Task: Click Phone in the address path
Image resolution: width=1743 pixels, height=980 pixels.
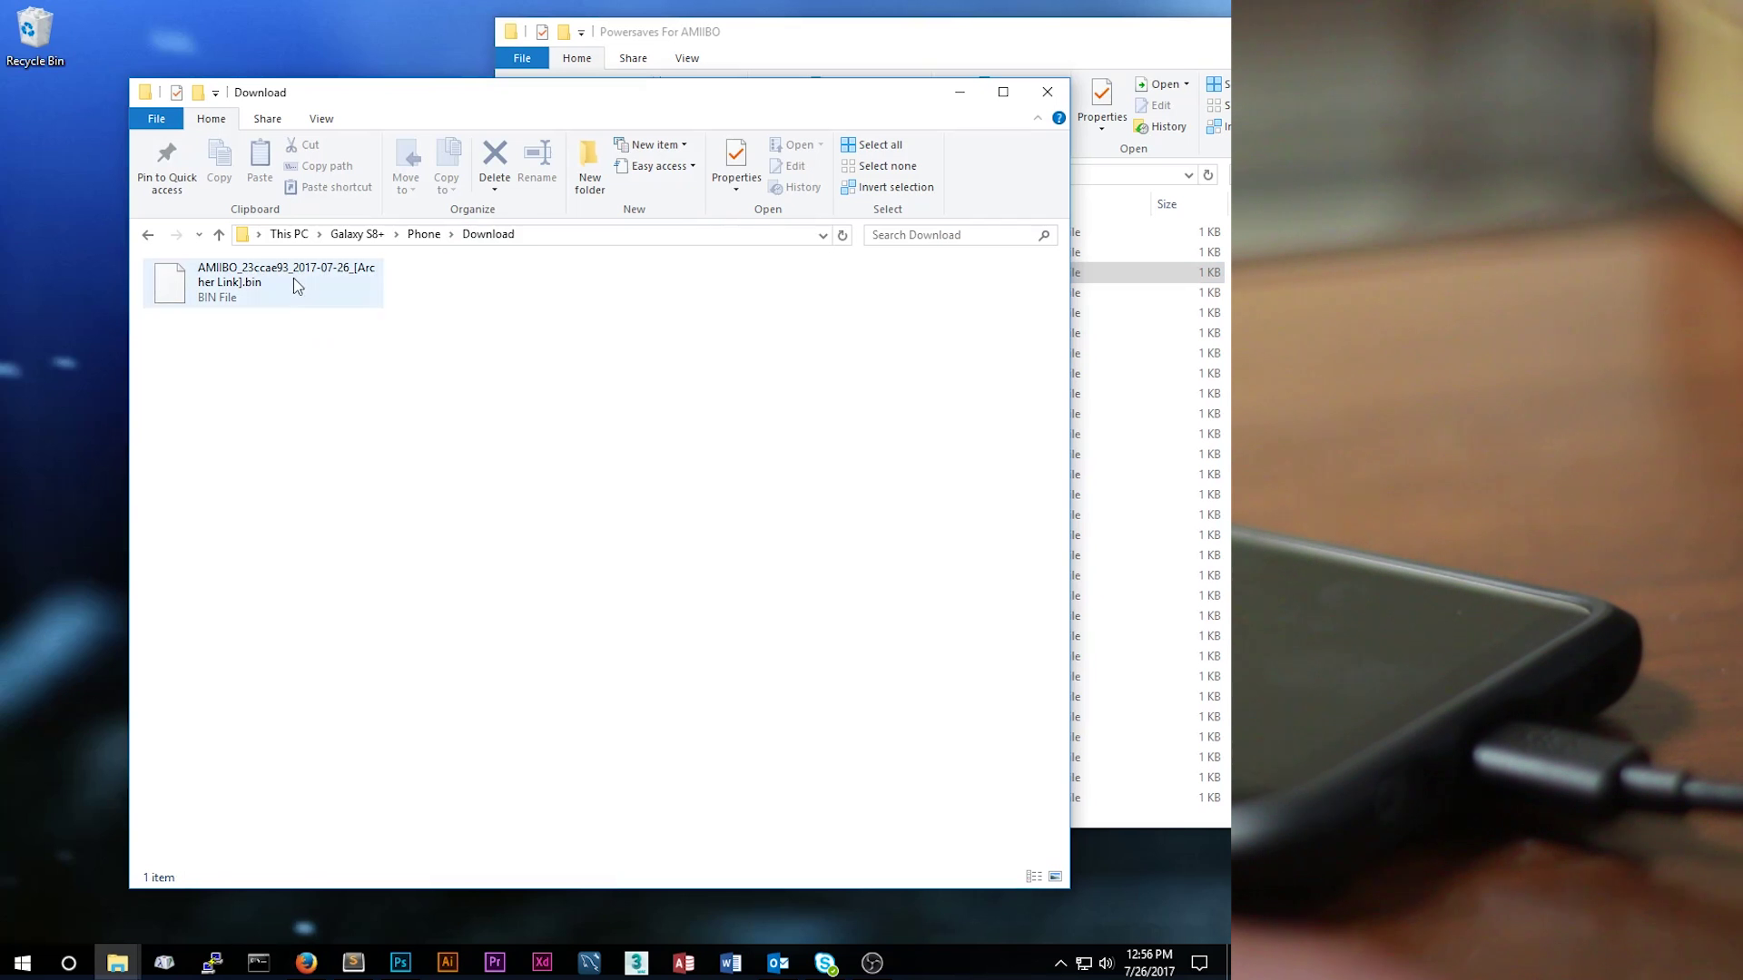Action: tap(424, 234)
